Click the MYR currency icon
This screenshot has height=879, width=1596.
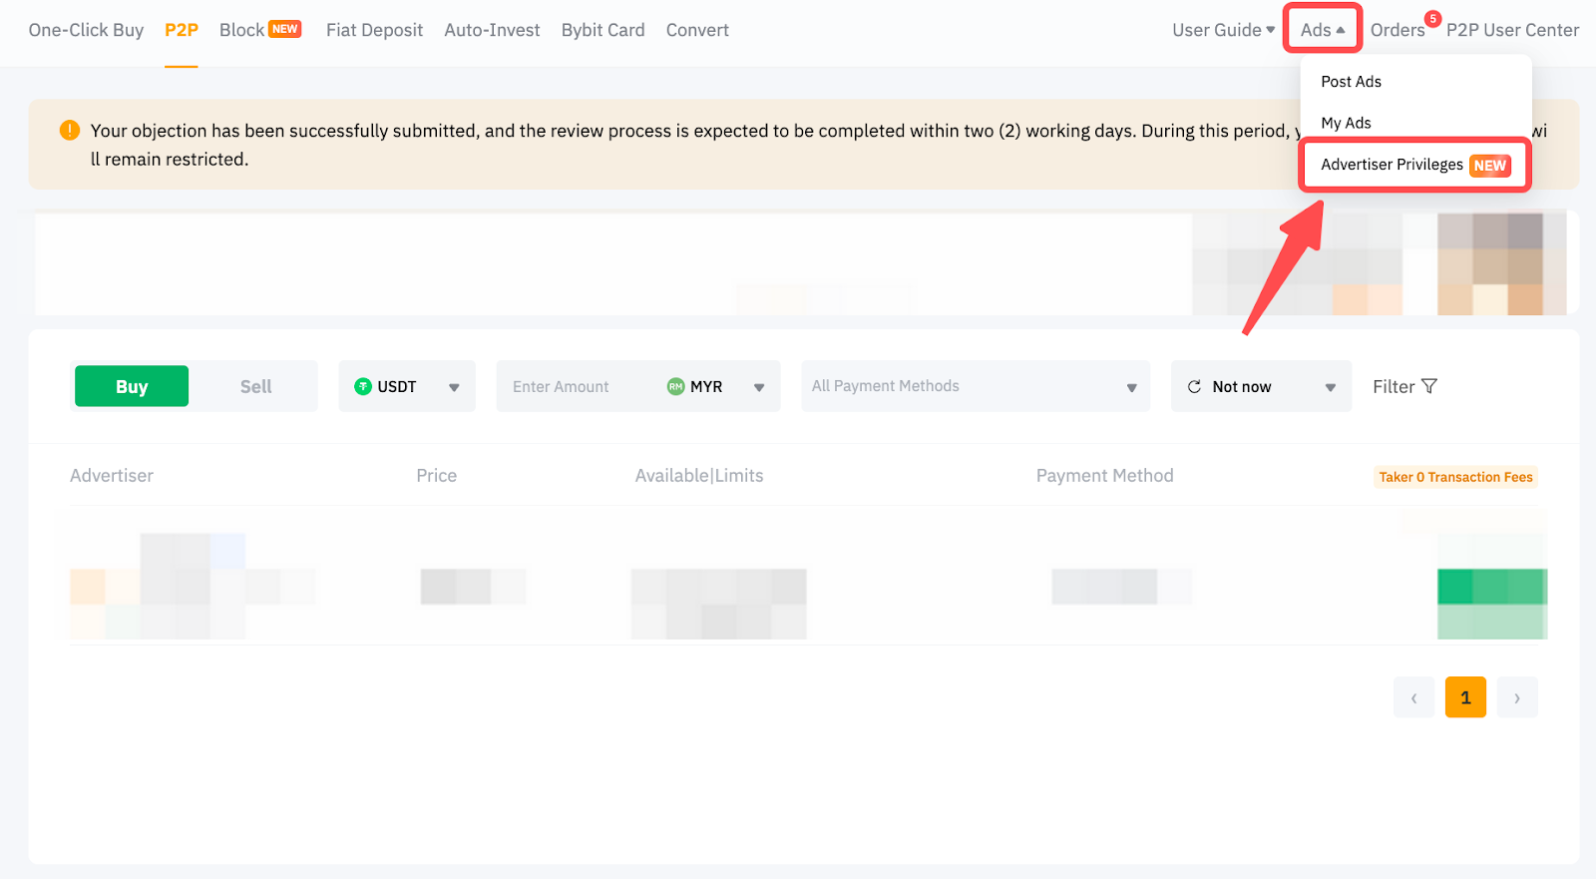pyautogui.click(x=675, y=386)
